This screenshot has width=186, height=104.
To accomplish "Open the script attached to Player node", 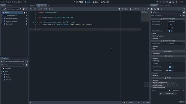I will pyautogui.click(x=24, y=13).
